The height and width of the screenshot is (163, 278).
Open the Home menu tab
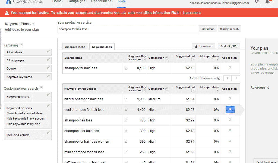coord(57,1)
